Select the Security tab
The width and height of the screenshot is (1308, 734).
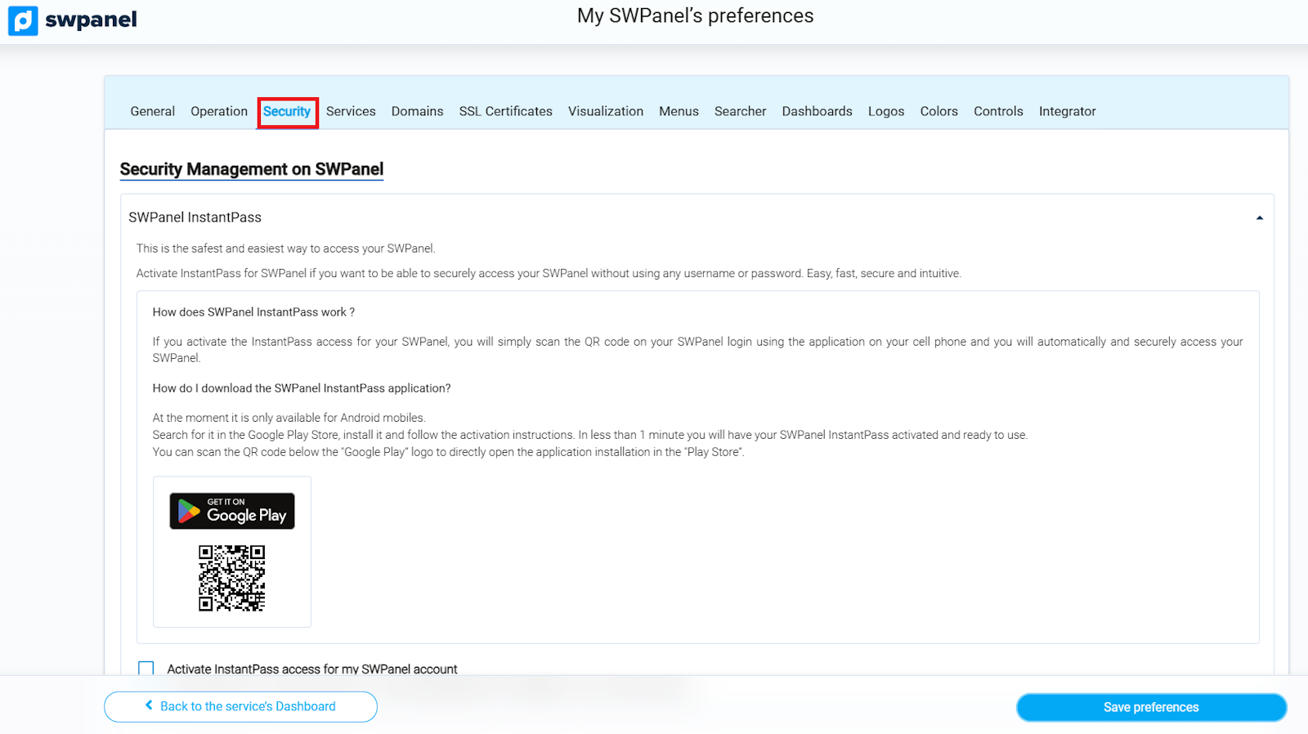287,111
